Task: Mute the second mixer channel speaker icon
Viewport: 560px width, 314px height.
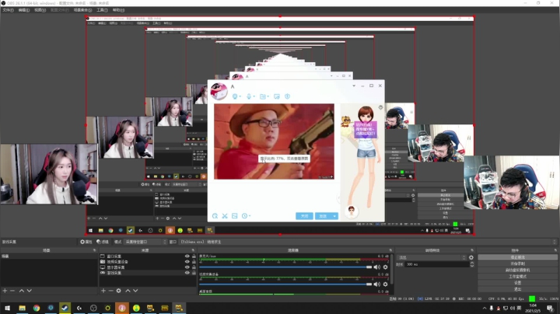Action: click(x=376, y=284)
